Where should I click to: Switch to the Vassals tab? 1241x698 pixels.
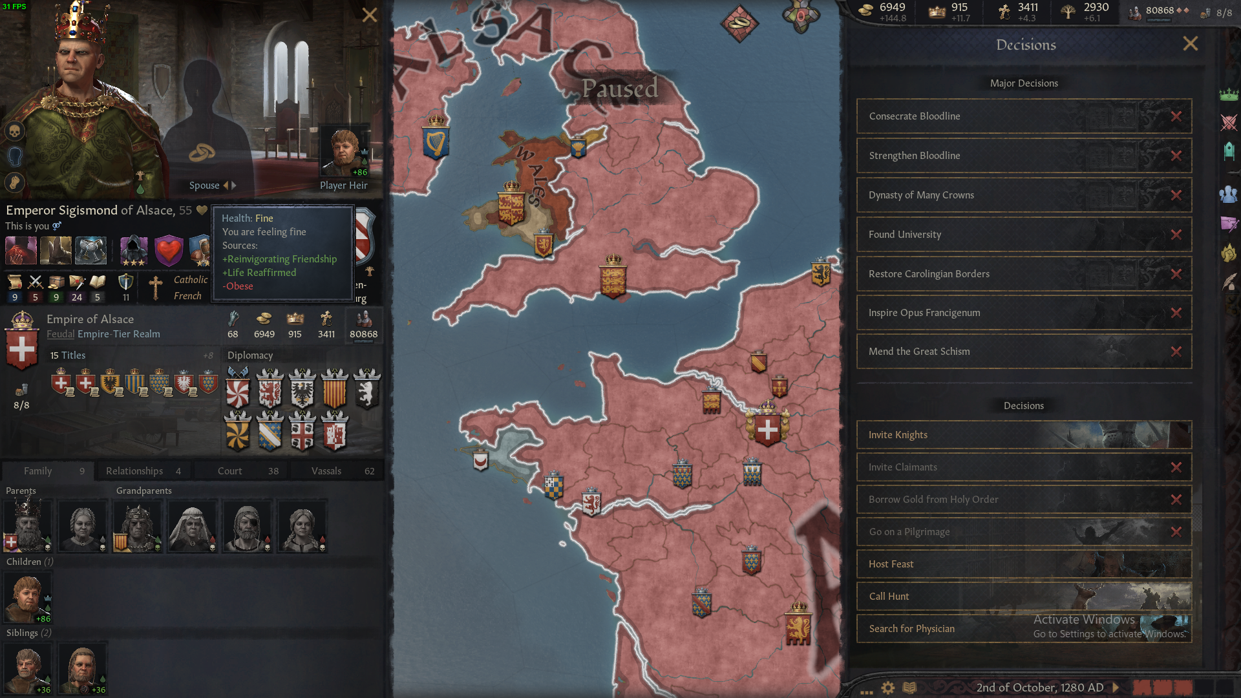(x=337, y=471)
